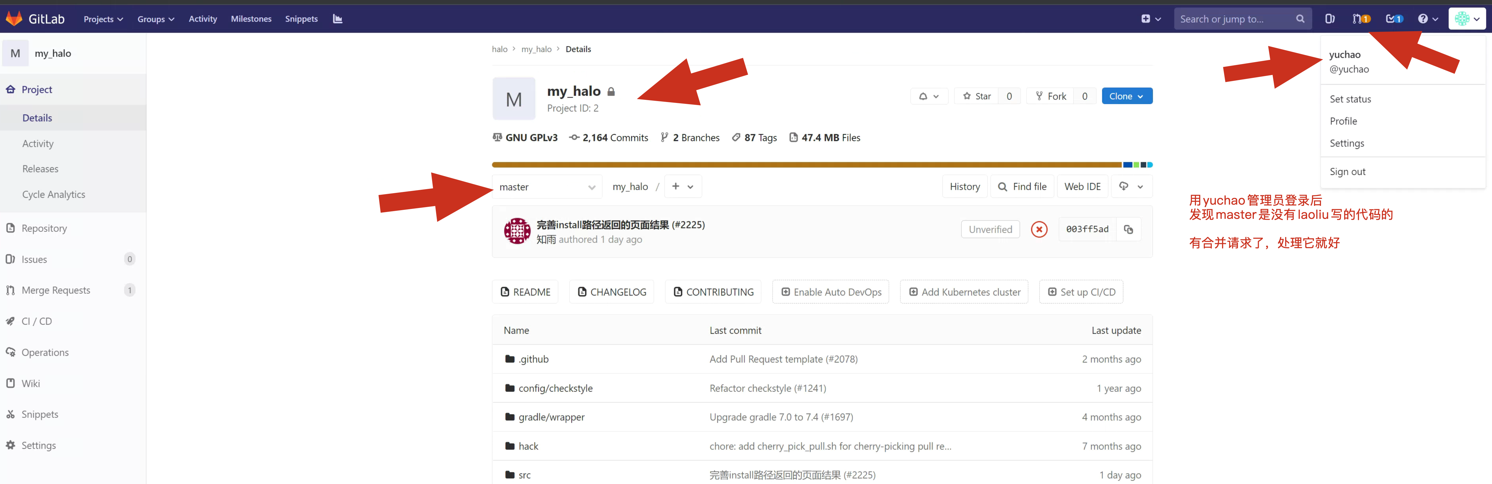Expand the plus add-file dropdown
Viewport: 1492px width, 484px height.
click(682, 186)
